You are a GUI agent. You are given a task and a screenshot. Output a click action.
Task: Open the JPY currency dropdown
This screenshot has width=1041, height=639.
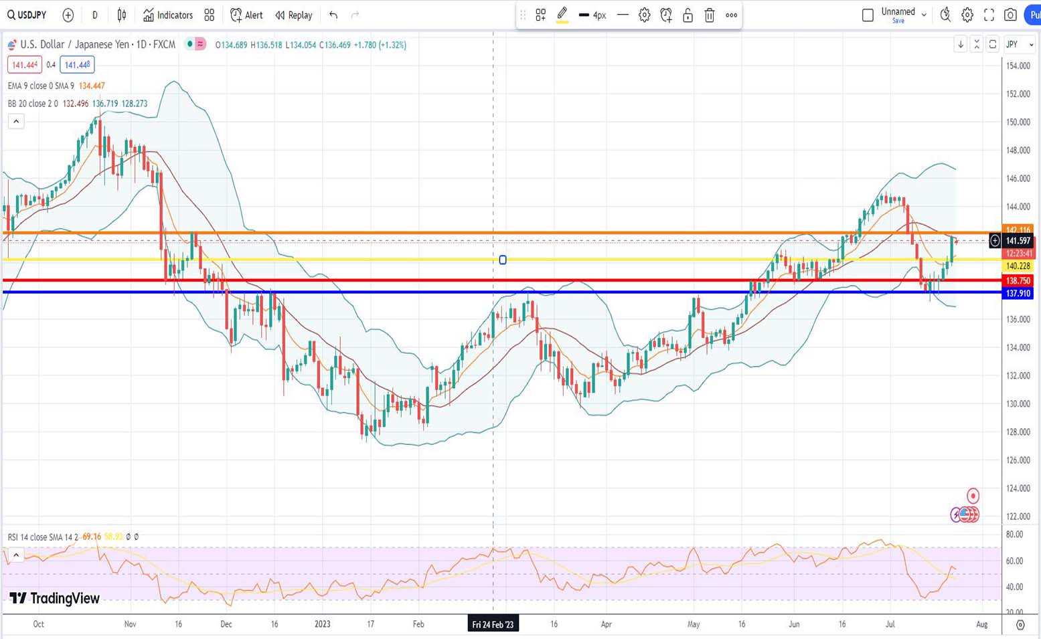(1020, 44)
